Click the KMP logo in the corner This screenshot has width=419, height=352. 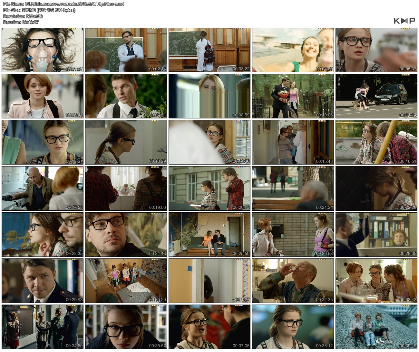click(404, 21)
